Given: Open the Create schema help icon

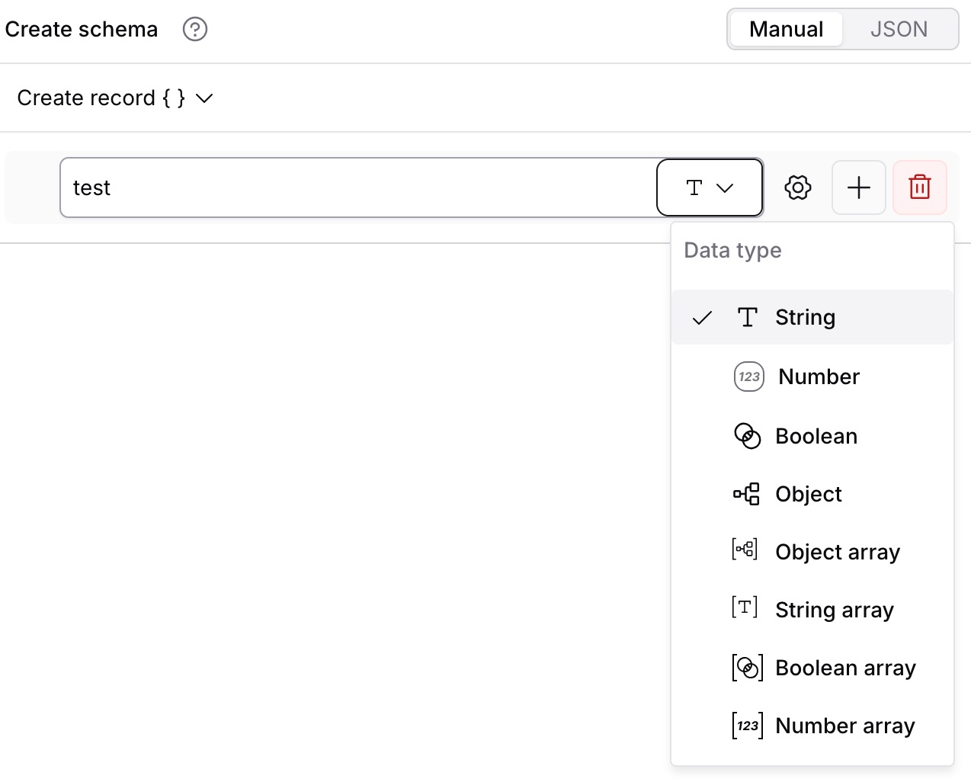Looking at the screenshot, I should point(195,30).
